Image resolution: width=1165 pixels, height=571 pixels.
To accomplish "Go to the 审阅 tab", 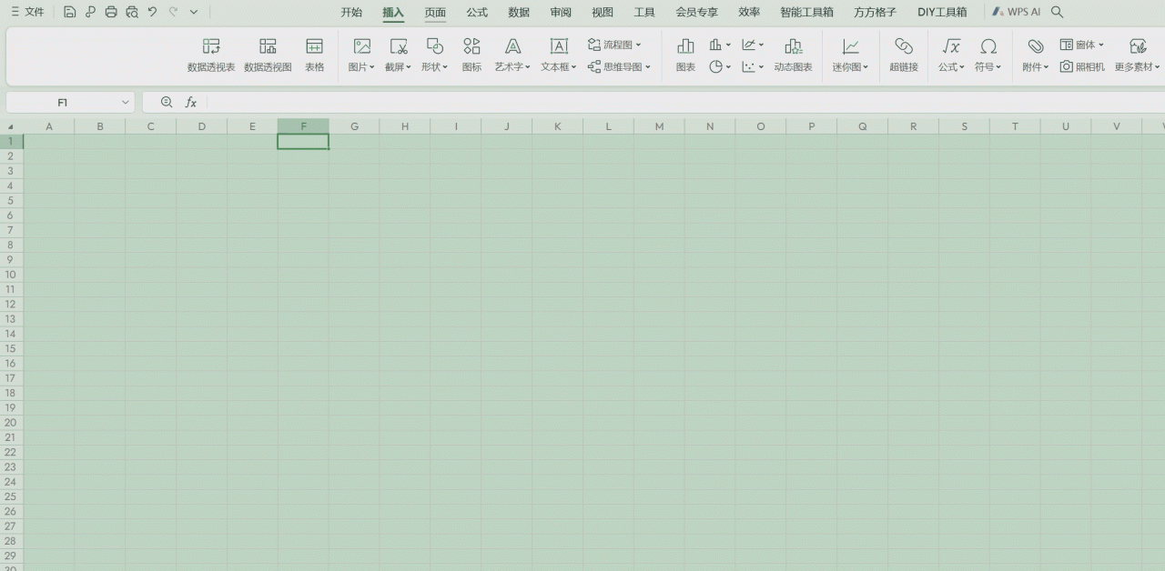I will pyautogui.click(x=561, y=13).
